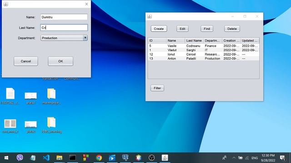Open File Explorer from the taskbar
The image size is (291, 163).
click(x=60, y=158)
